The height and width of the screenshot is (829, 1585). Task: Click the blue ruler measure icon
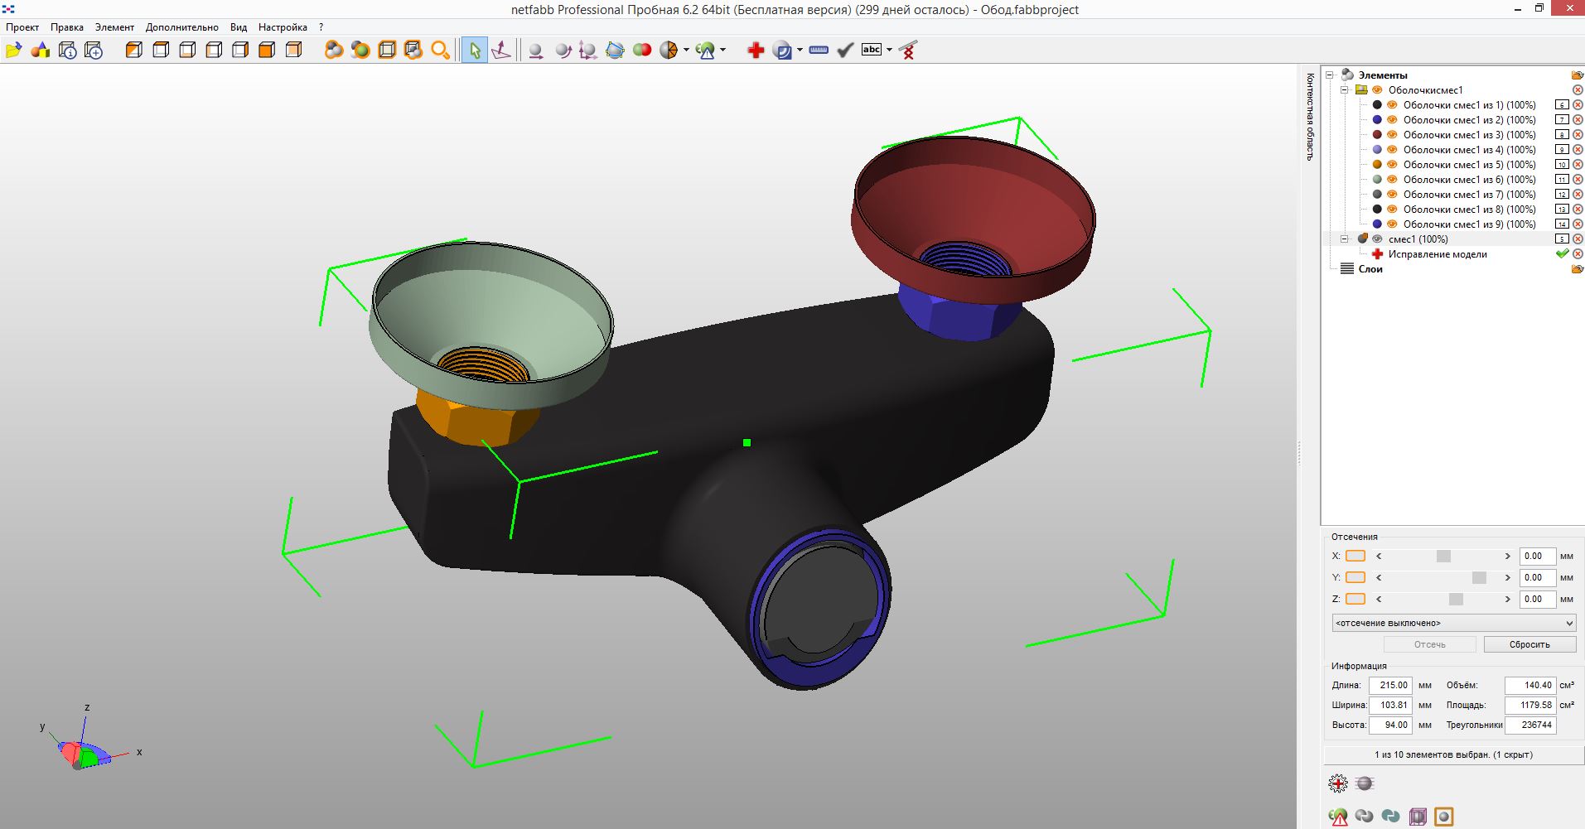(819, 51)
